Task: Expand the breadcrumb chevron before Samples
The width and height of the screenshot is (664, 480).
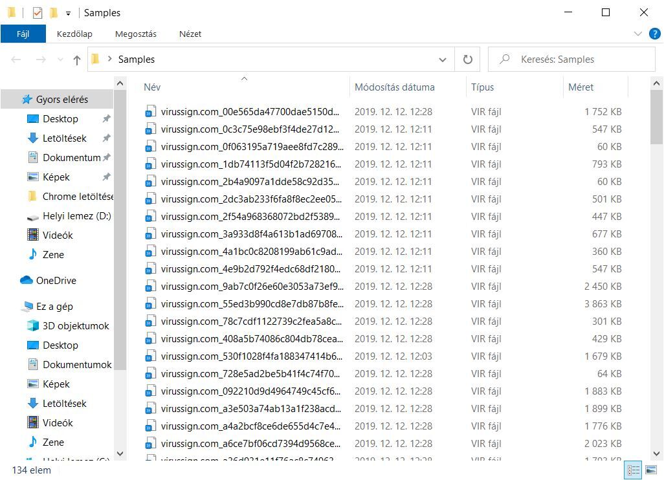Action: 110,59
